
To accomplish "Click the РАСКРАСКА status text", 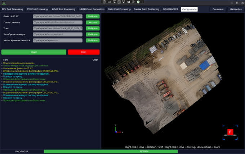I will tap(22, 151).
